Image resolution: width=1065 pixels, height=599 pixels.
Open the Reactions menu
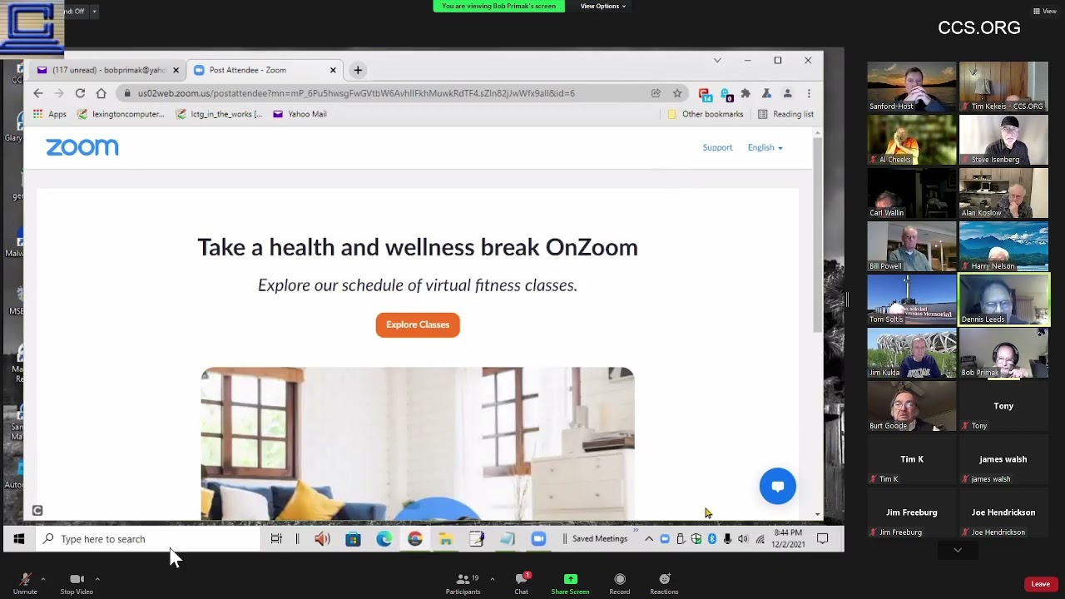(664, 583)
